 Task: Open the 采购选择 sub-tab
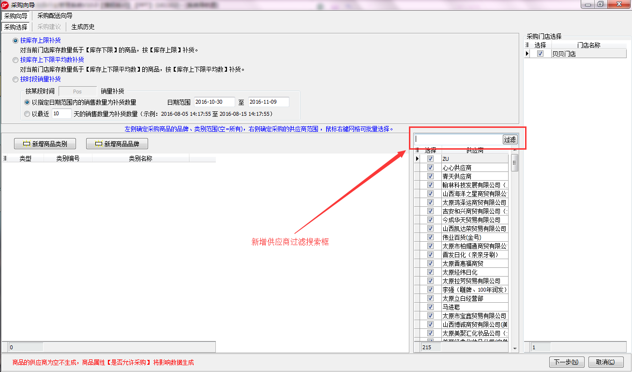click(16, 27)
